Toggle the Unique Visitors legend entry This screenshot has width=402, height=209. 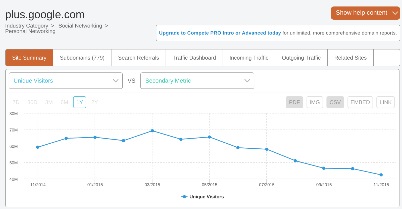pyautogui.click(x=203, y=197)
